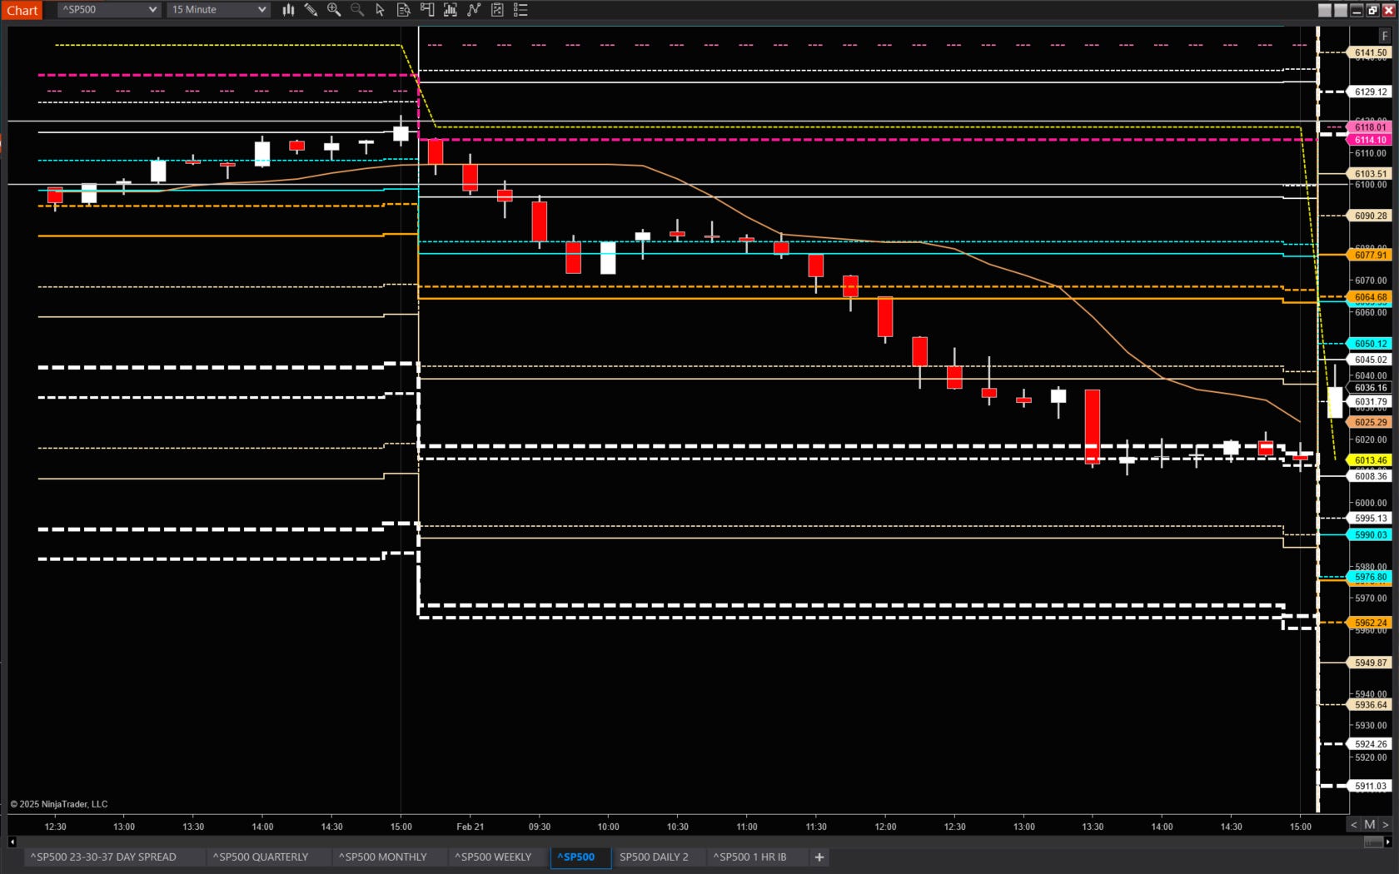Activate the Zoom Out tool
Screen dimensions: 1399x874
click(x=356, y=10)
